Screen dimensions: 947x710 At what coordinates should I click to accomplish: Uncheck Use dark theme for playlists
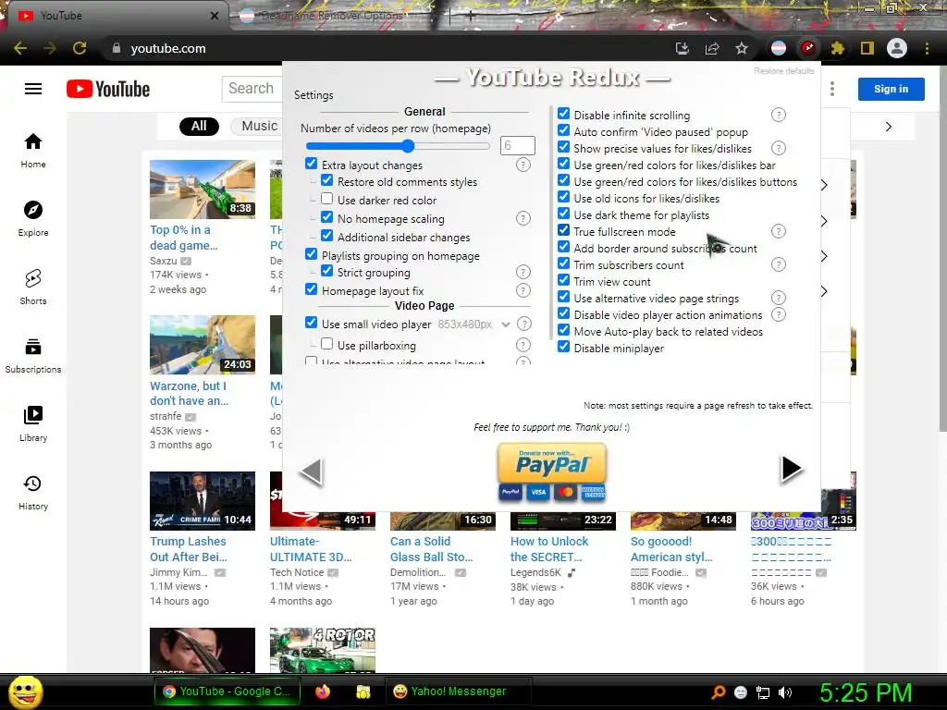point(563,214)
